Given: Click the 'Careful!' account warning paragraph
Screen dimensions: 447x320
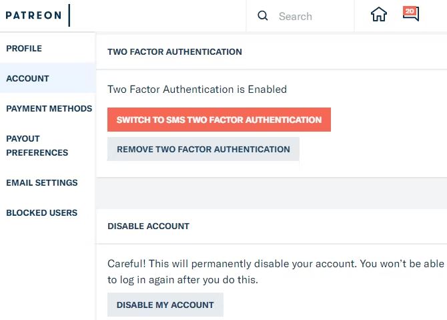Looking at the screenshot, I should click(275, 271).
